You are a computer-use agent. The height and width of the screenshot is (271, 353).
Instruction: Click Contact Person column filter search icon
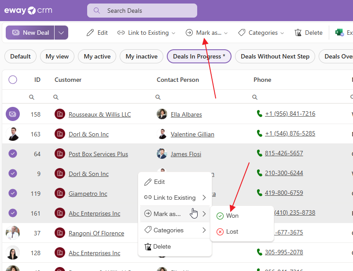[158, 97]
